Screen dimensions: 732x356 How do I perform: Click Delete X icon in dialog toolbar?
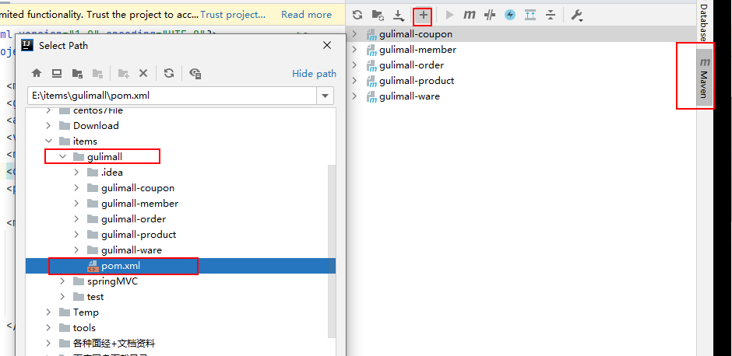[143, 73]
